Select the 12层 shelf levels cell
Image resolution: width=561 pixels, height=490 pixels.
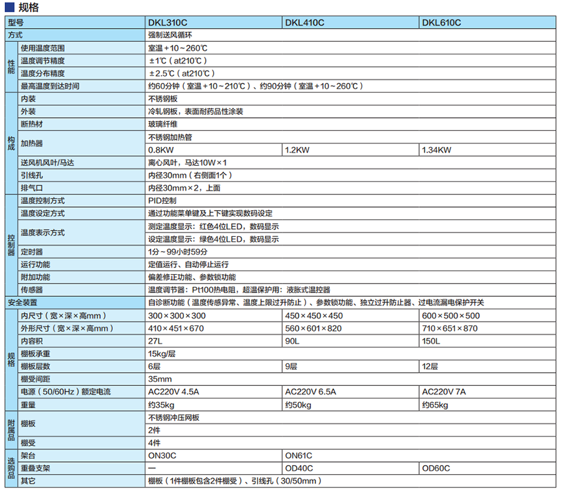pos(430,367)
